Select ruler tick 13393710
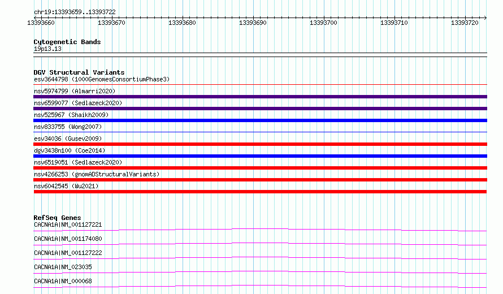This screenshot has width=503, height=294. point(394,23)
